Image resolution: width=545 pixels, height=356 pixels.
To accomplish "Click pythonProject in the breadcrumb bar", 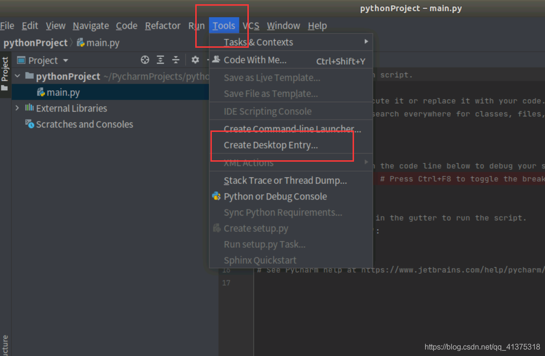I will [x=36, y=43].
